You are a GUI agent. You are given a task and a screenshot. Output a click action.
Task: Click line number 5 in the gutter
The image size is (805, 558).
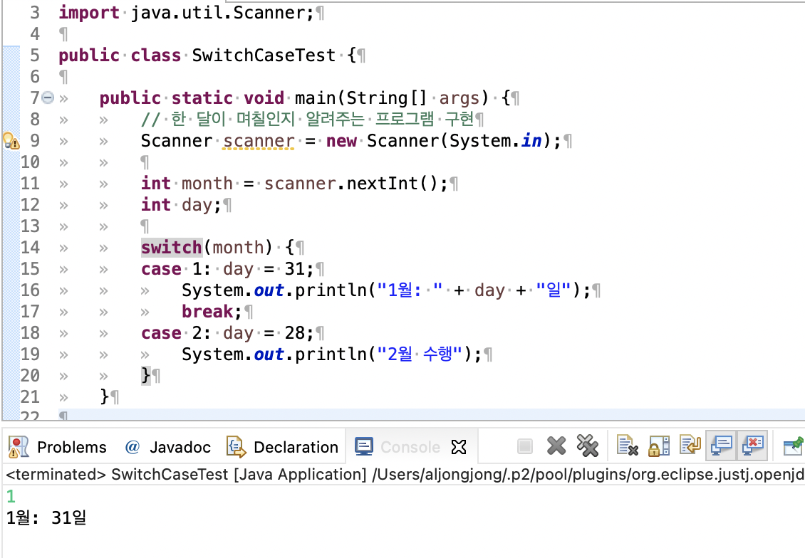[34, 55]
